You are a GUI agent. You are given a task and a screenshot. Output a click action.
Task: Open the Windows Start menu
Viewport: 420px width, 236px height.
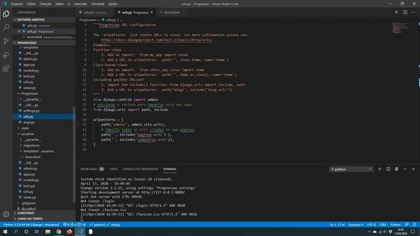[x=5, y=231]
